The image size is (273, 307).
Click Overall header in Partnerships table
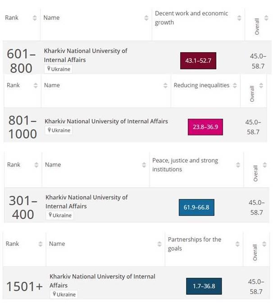pyautogui.click(x=255, y=252)
